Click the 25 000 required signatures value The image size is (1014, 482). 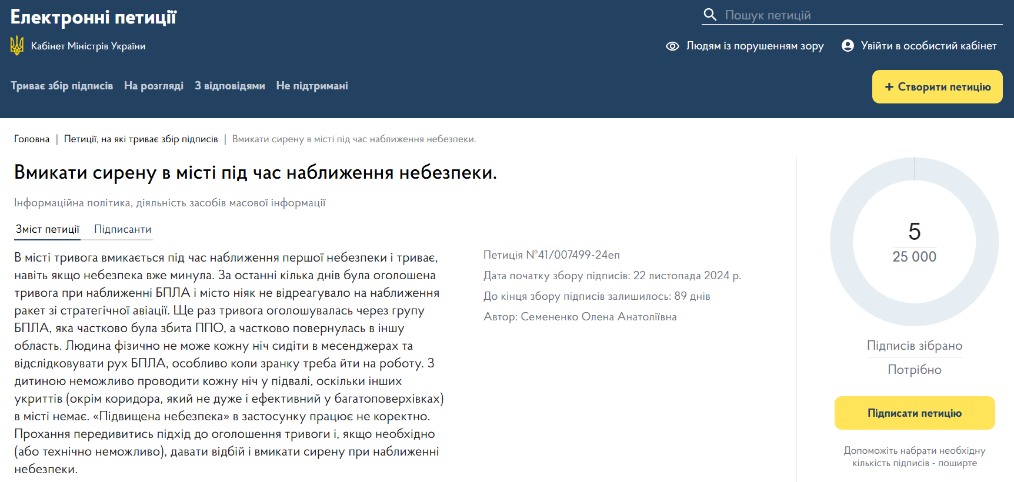[x=915, y=257]
